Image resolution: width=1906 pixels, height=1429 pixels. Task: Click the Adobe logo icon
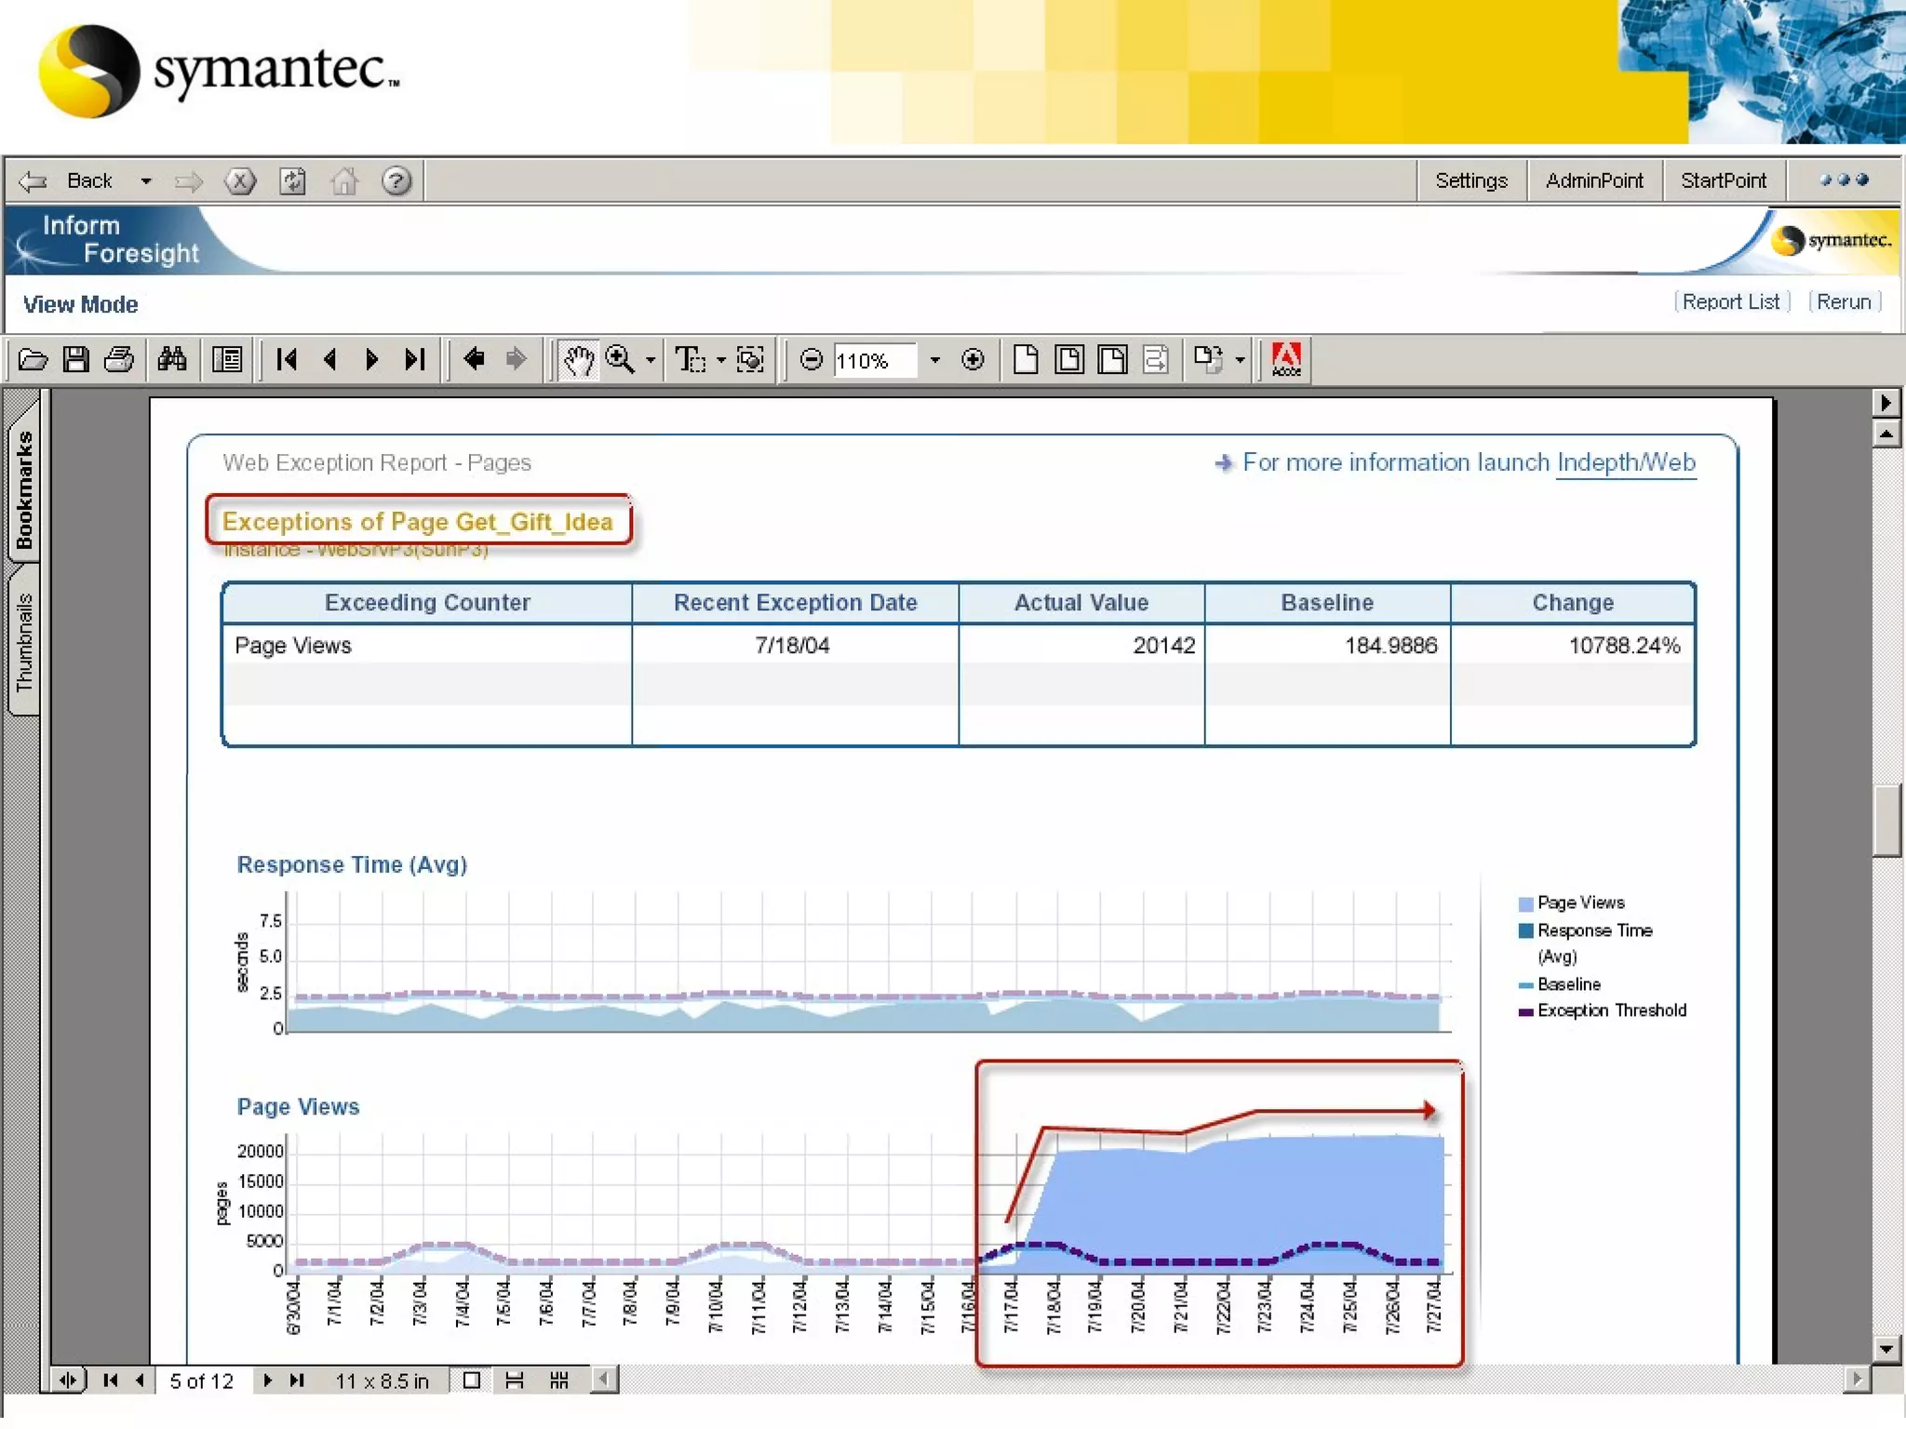click(x=1286, y=359)
